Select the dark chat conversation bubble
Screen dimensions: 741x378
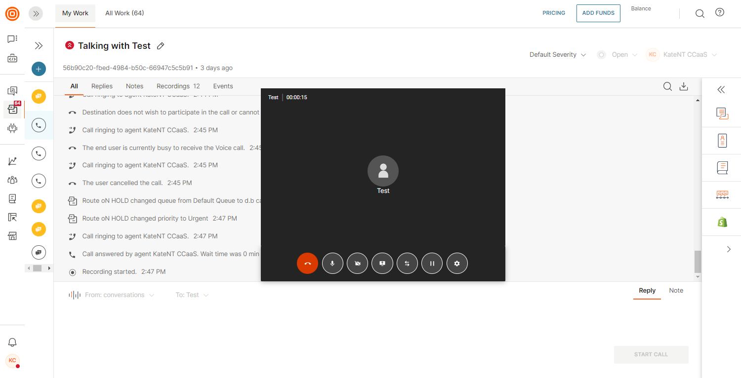point(39,252)
